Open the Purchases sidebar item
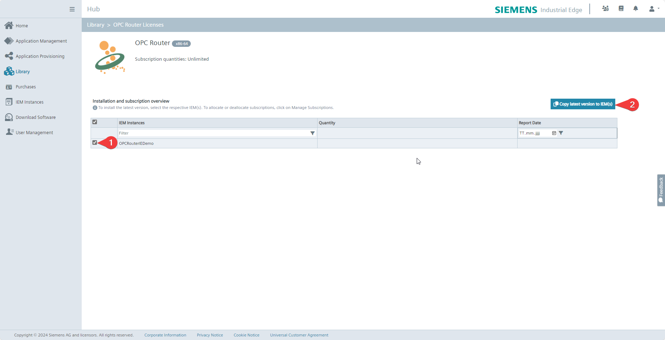Screen dimensions: 665x340 click(26, 87)
